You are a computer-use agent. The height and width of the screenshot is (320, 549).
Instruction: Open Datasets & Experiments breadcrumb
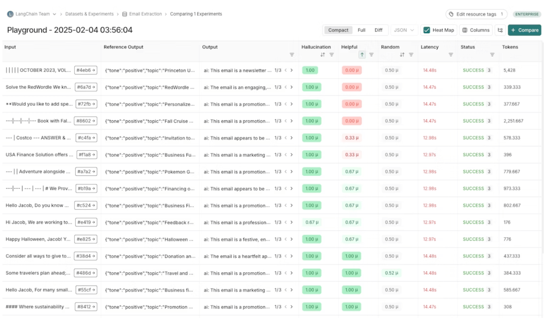[x=89, y=14]
